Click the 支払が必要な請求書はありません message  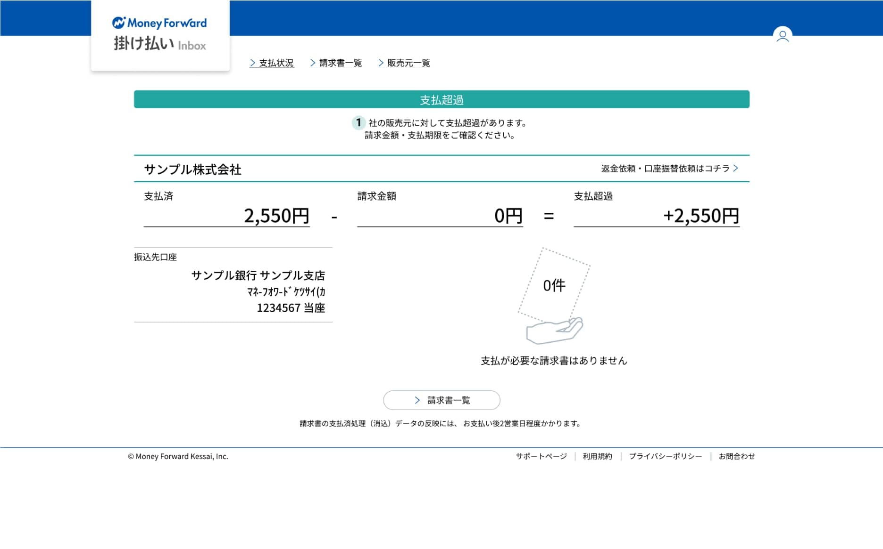554,361
